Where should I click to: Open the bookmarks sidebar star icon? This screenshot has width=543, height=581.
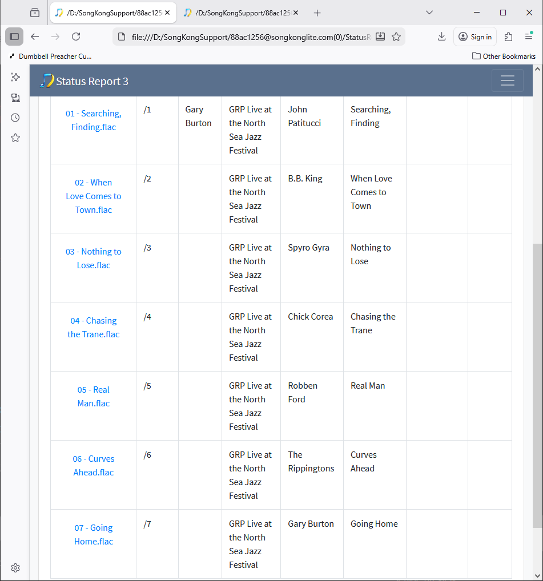[x=15, y=138]
